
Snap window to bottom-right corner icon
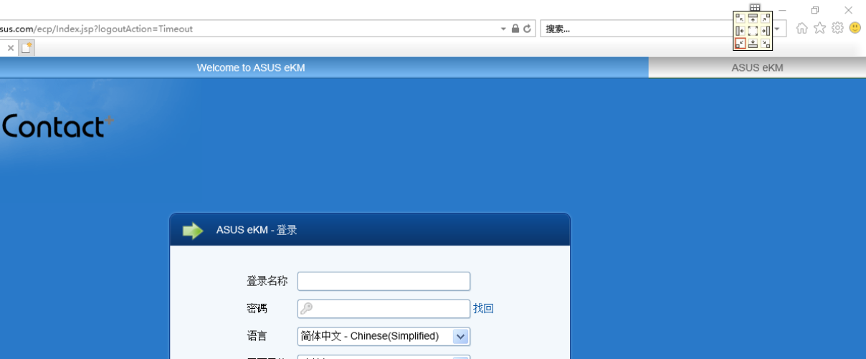[766, 44]
